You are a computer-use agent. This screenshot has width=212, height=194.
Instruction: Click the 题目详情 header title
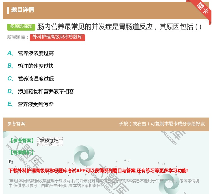(x=23, y=10)
